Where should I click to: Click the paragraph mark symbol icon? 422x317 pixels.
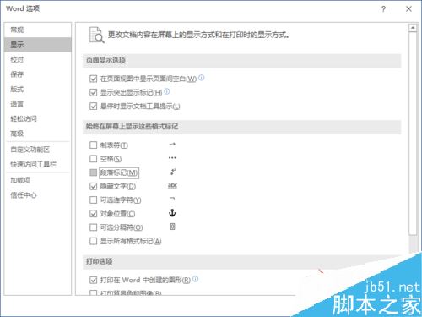(173, 172)
